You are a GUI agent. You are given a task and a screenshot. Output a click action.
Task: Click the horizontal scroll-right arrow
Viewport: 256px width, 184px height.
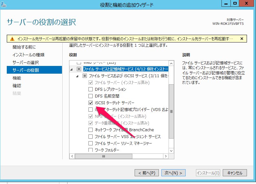165,156
